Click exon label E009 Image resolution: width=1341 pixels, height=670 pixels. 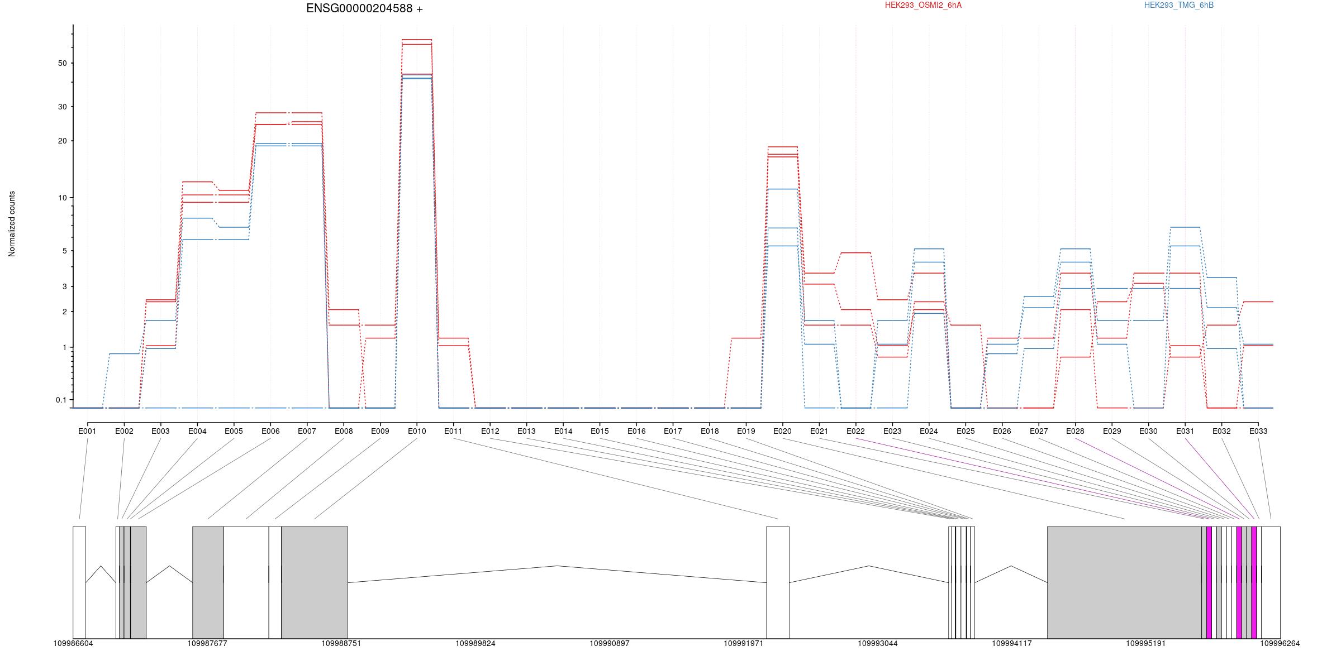tap(380, 431)
